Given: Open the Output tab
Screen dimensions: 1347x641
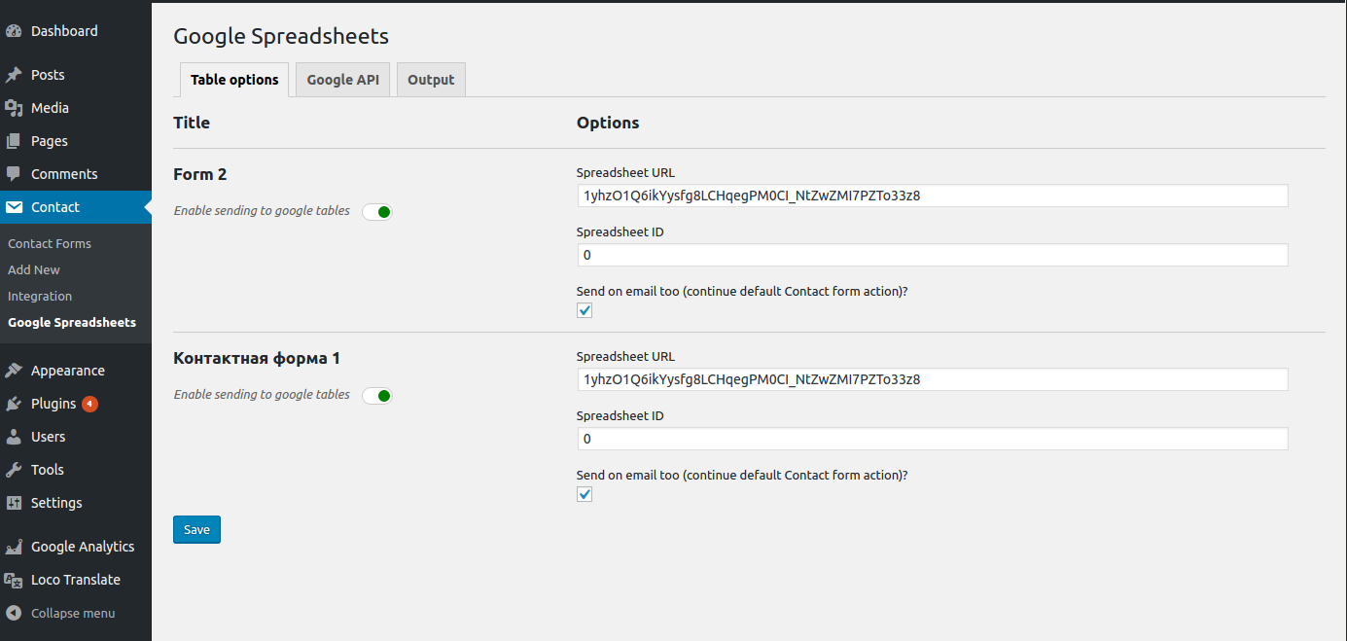Looking at the screenshot, I should (431, 80).
